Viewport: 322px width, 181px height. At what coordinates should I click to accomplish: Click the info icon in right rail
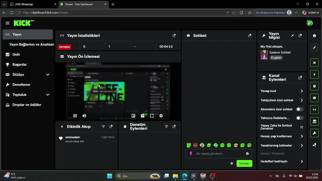tap(314, 36)
